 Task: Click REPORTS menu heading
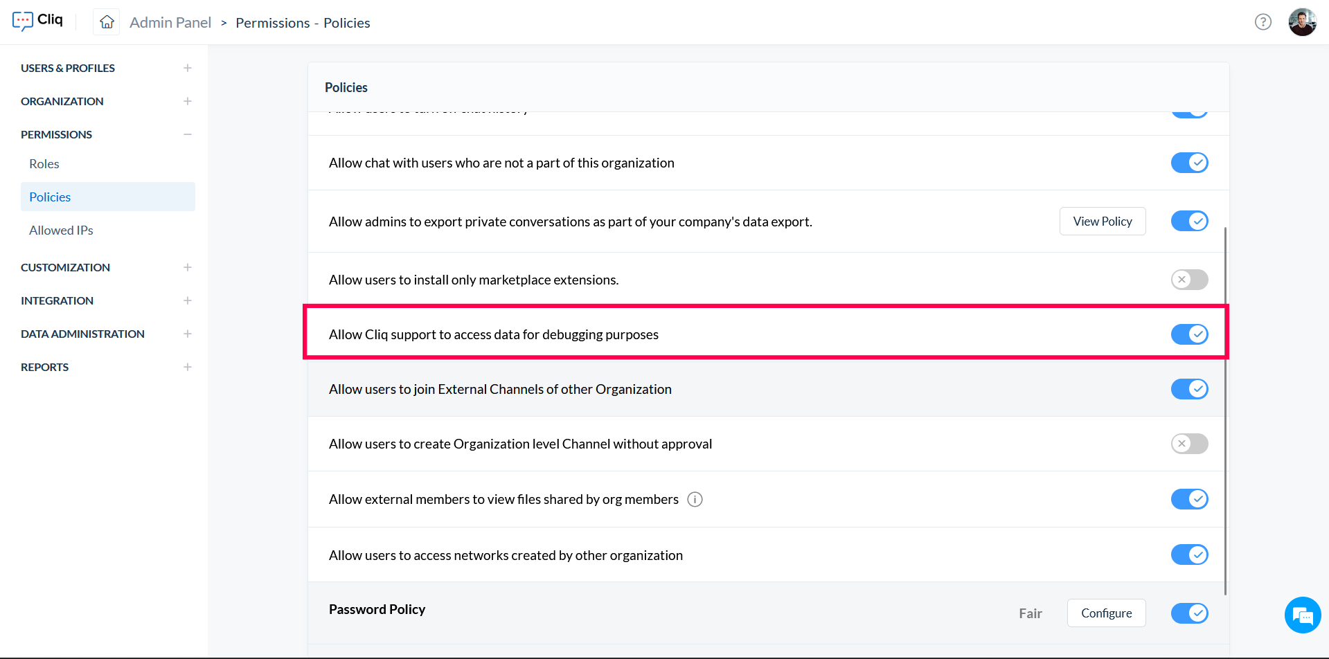[45, 367]
